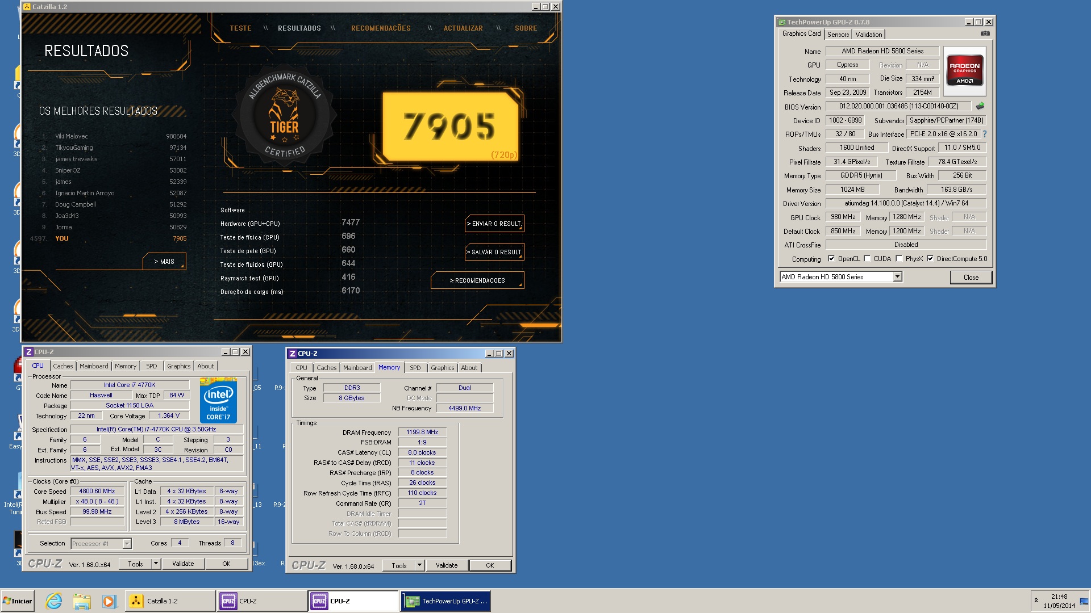
Task: Click the BIOS save chip icon in GPU-Z
Action: click(x=980, y=106)
